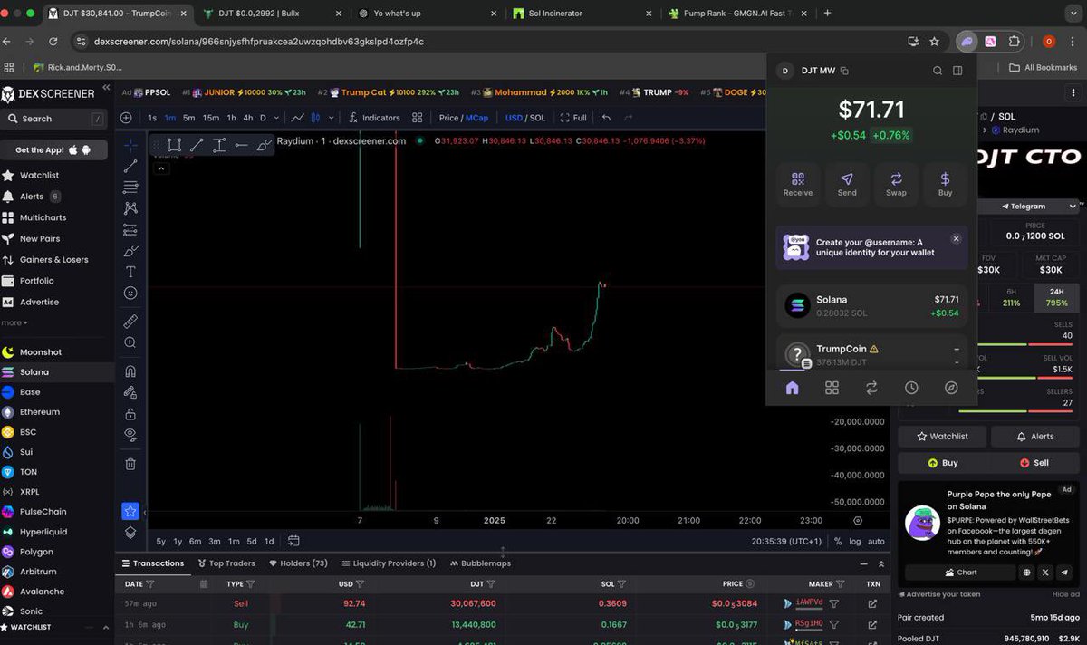Undo last chart action
This screenshot has width=1087, height=645.
(x=606, y=118)
